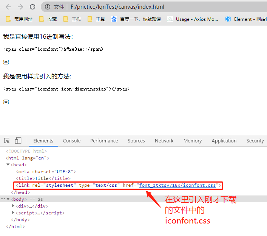This screenshot has width=267, height=236.
Task: Select the title element row
Action: (x=43, y=178)
